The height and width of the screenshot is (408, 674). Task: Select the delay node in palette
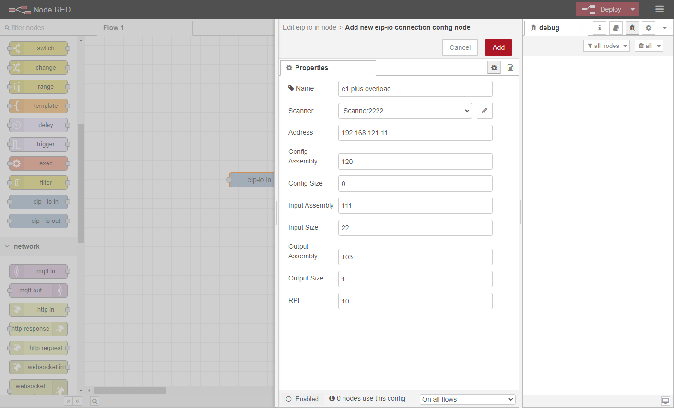38,125
